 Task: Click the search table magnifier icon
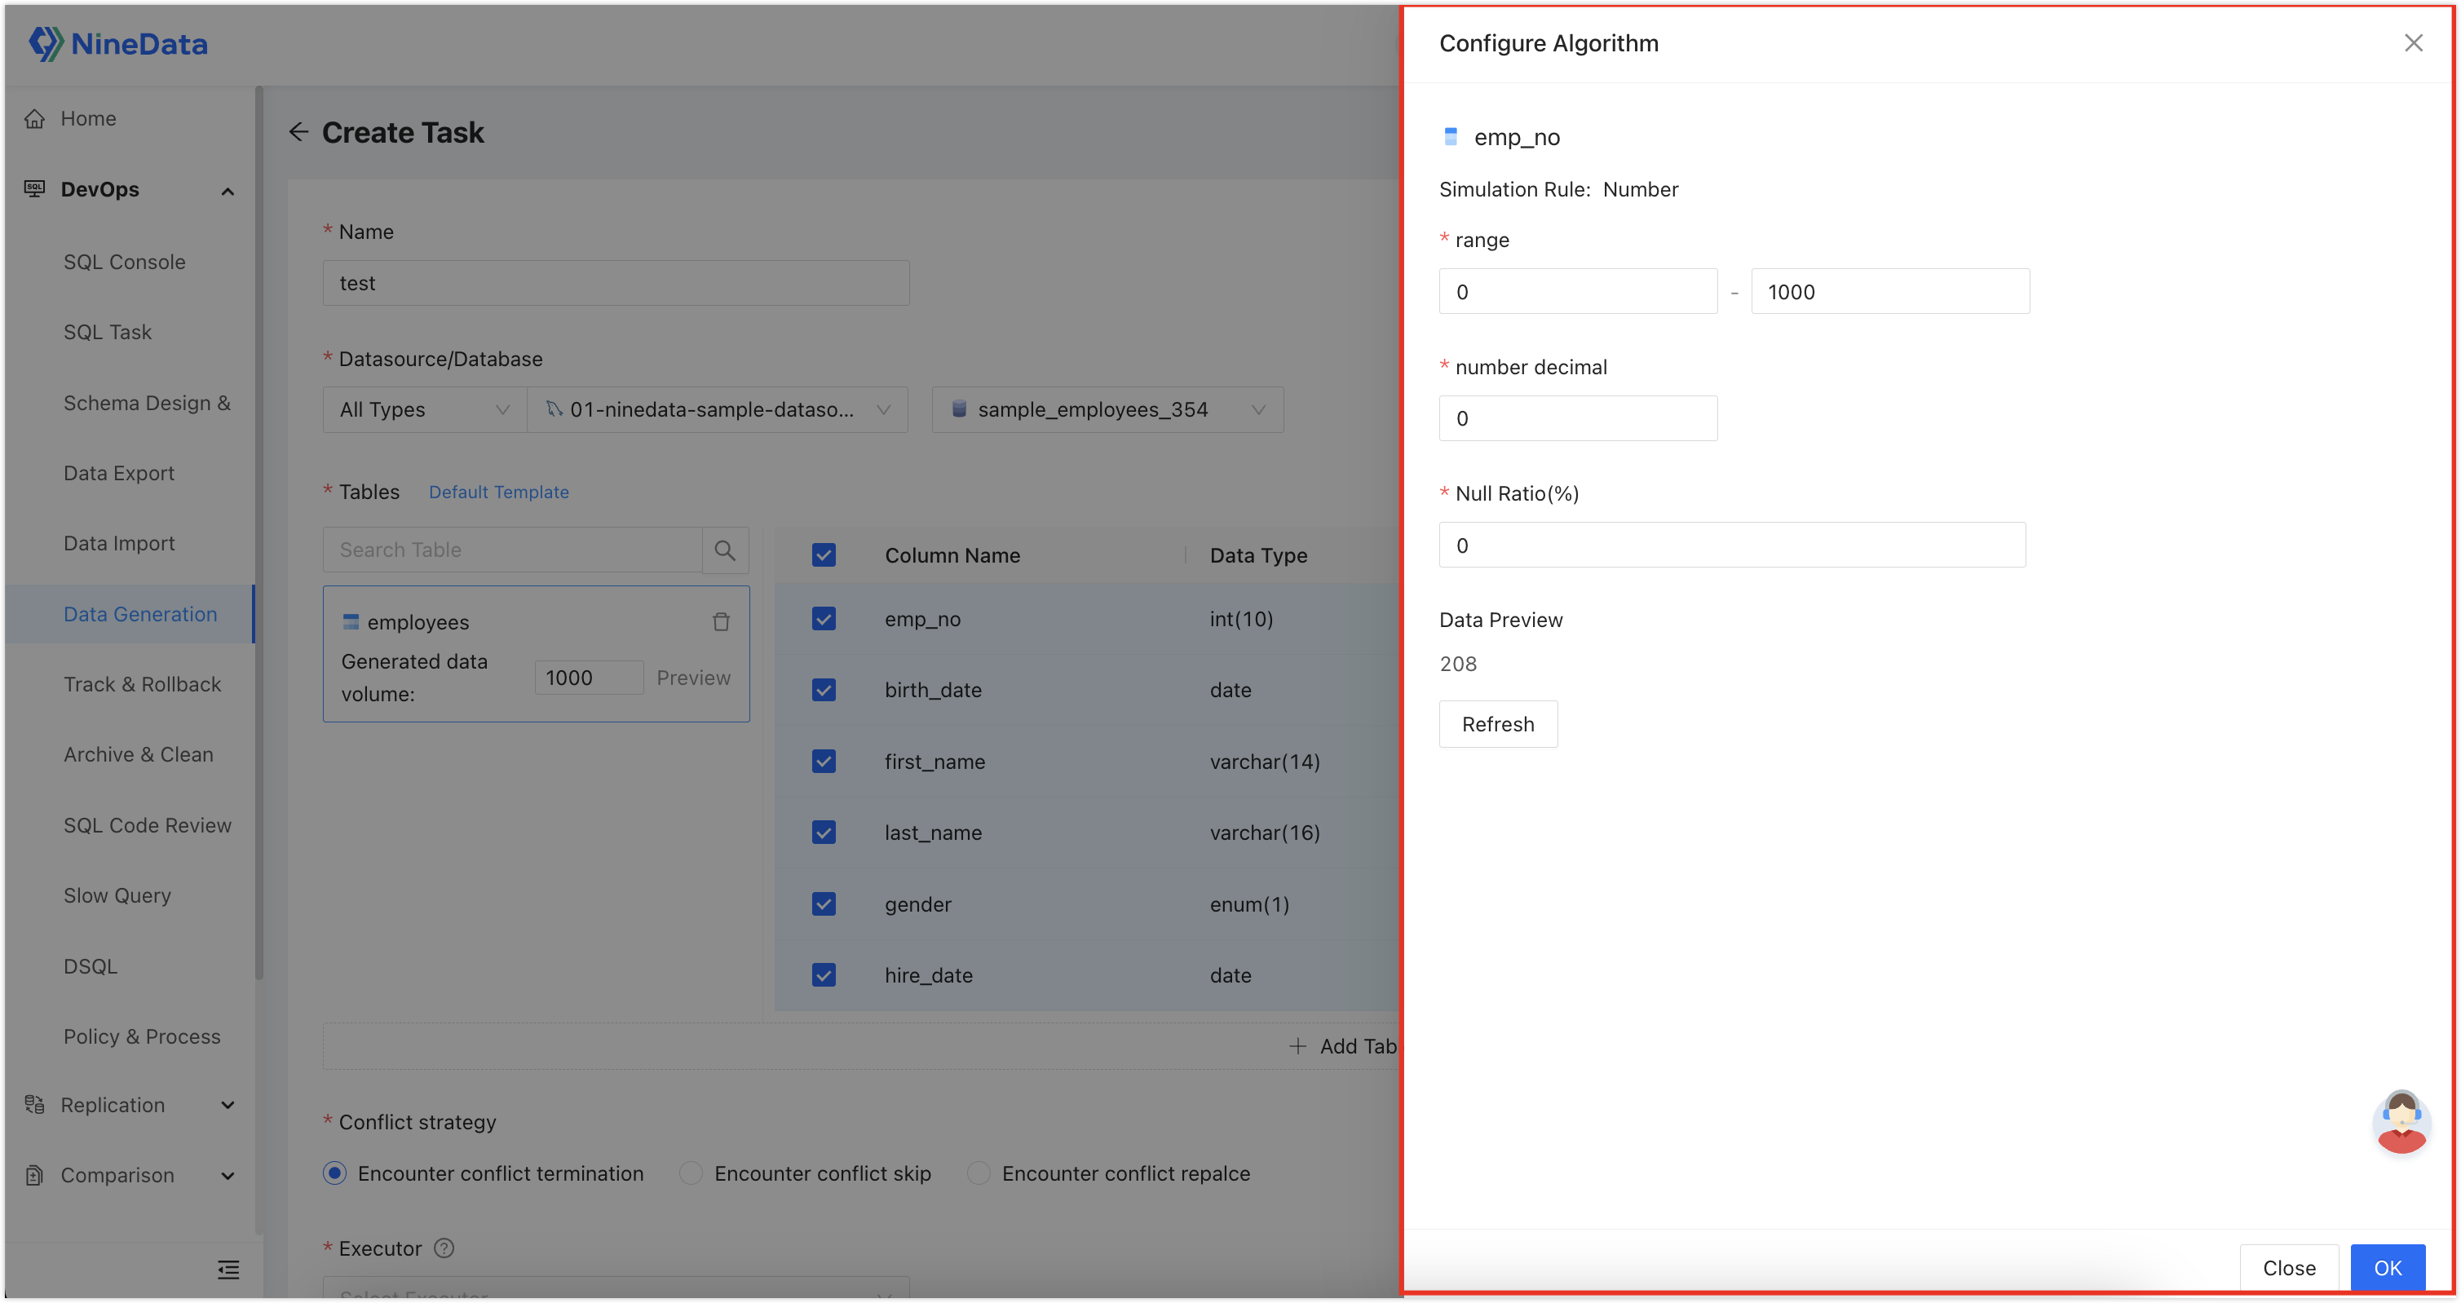click(725, 550)
